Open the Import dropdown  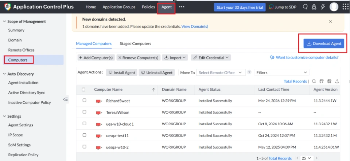[175, 58]
